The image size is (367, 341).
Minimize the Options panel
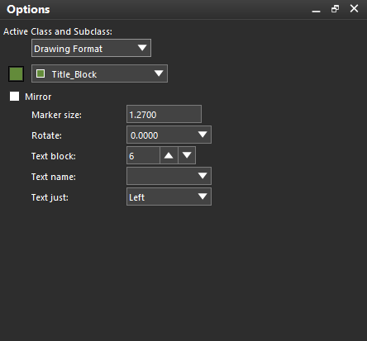(316, 10)
